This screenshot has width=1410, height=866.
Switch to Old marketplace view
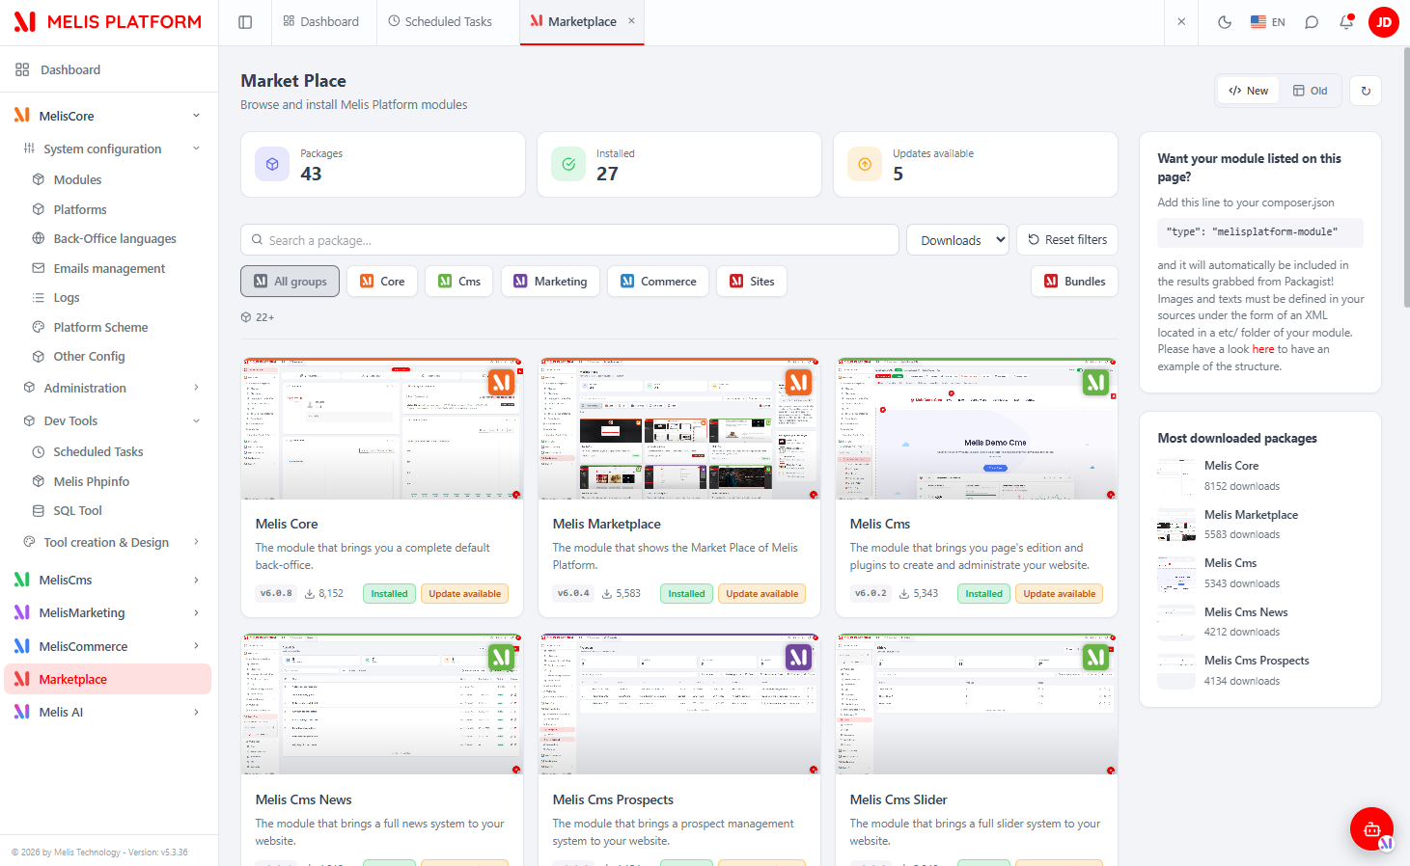point(1311,91)
